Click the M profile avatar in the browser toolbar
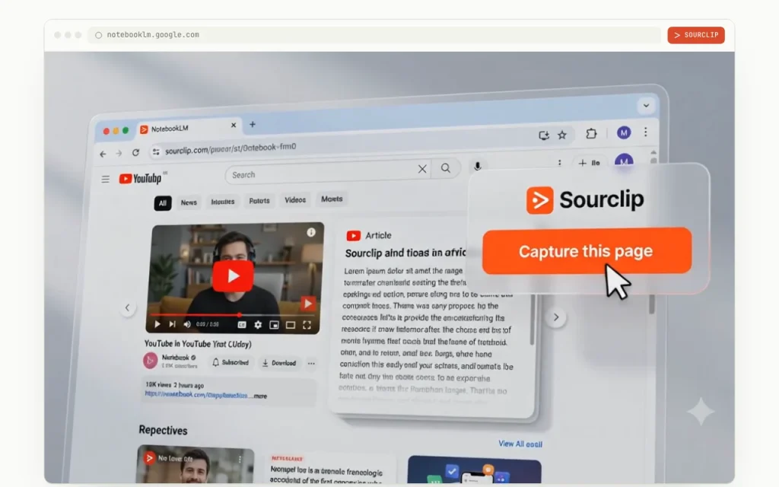779x487 pixels. click(624, 132)
